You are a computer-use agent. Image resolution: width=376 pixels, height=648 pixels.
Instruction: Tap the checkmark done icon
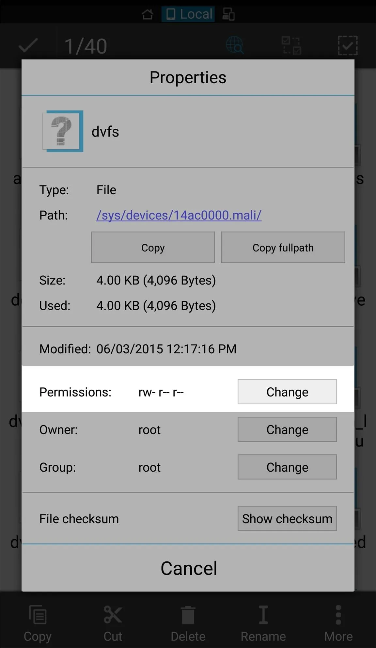(x=28, y=45)
